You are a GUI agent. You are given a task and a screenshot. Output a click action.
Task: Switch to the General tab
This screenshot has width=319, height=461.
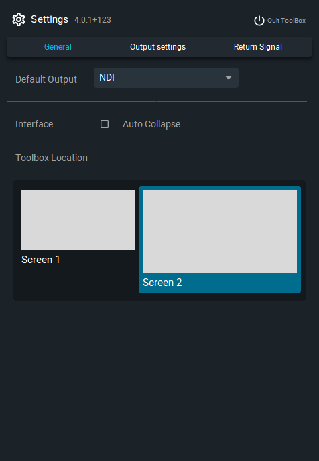click(58, 47)
